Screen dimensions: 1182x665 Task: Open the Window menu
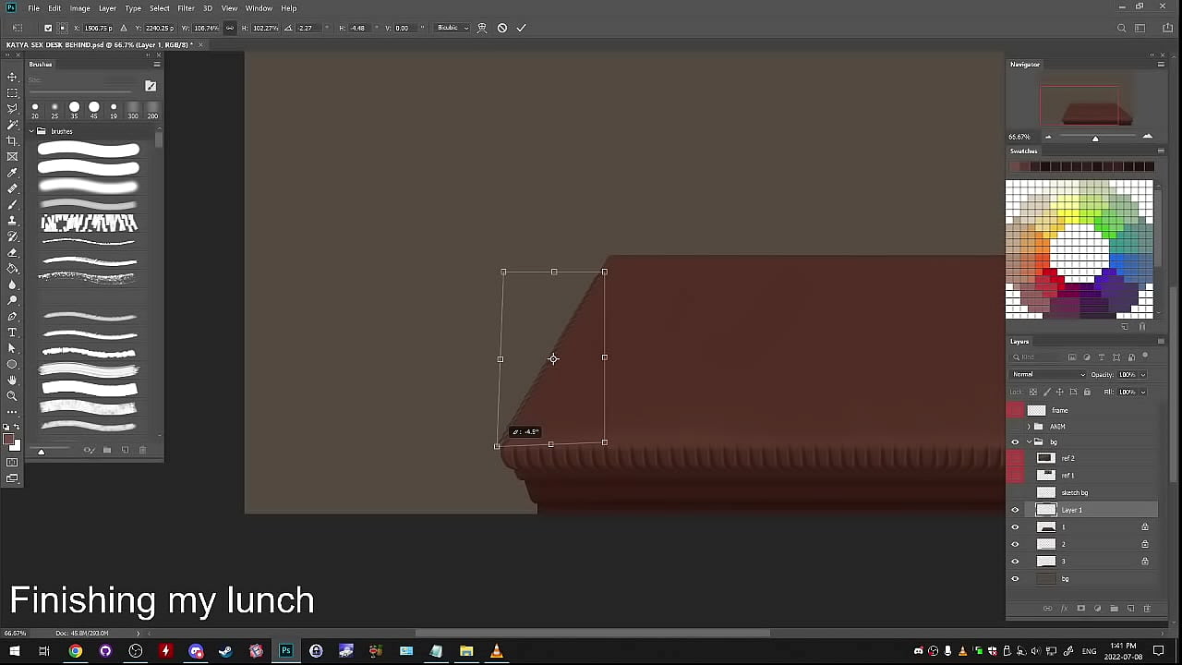coord(259,8)
